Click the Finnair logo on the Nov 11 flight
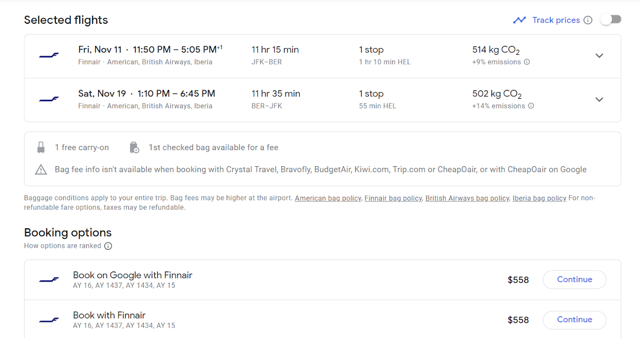641x338 pixels. tap(48, 55)
